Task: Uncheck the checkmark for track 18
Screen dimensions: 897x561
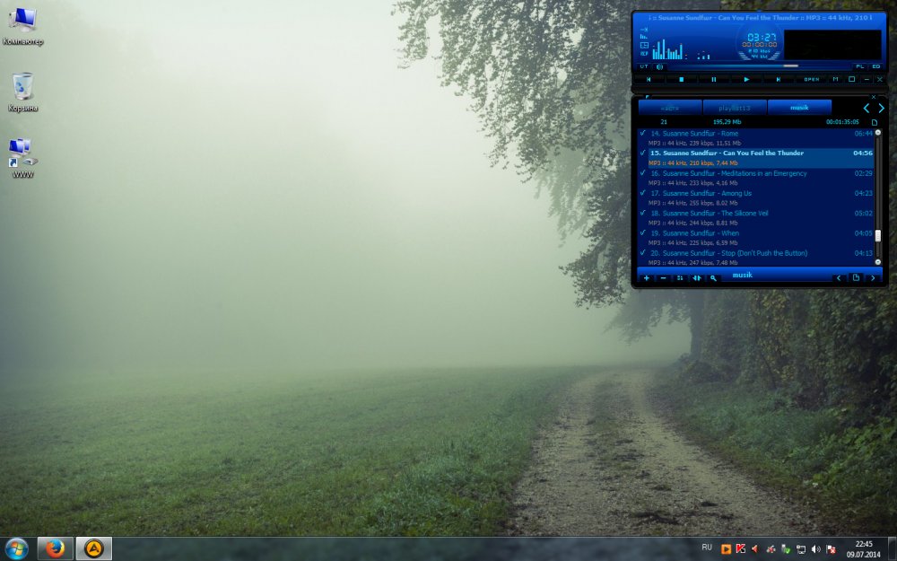Action: [x=643, y=213]
